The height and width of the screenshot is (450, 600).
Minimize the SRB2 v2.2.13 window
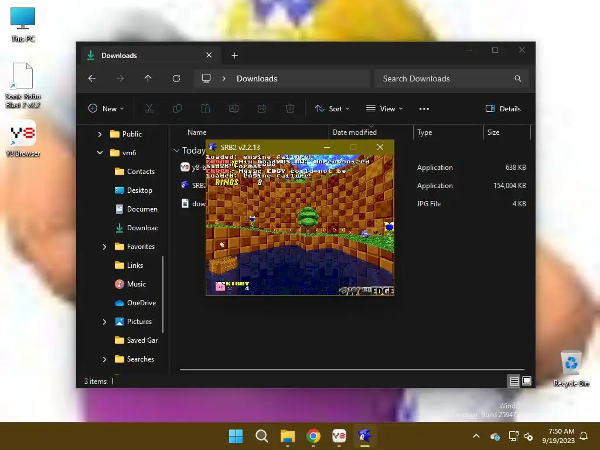pyautogui.click(x=327, y=147)
